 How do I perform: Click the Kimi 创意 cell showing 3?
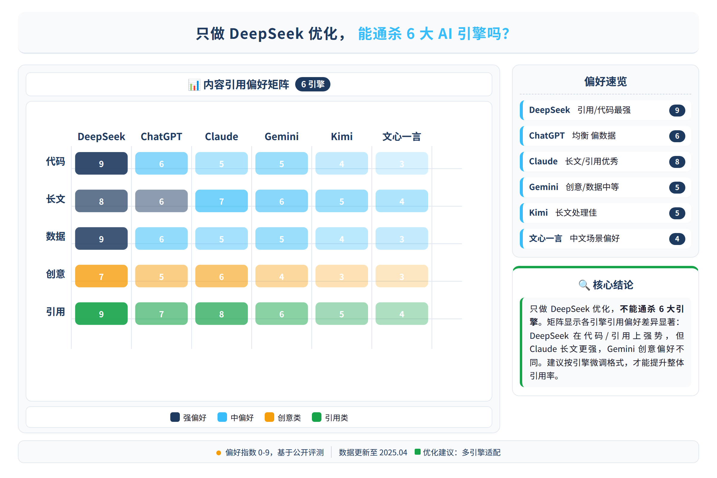click(341, 276)
